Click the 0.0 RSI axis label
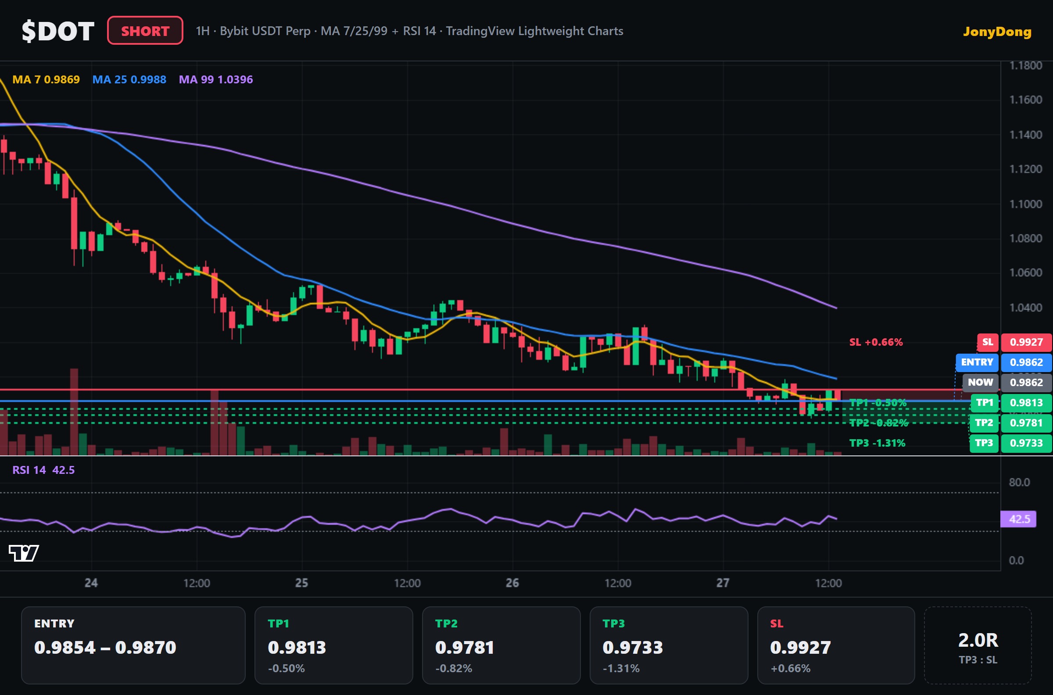Viewport: 1053px width, 695px height. tap(1016, 560)
